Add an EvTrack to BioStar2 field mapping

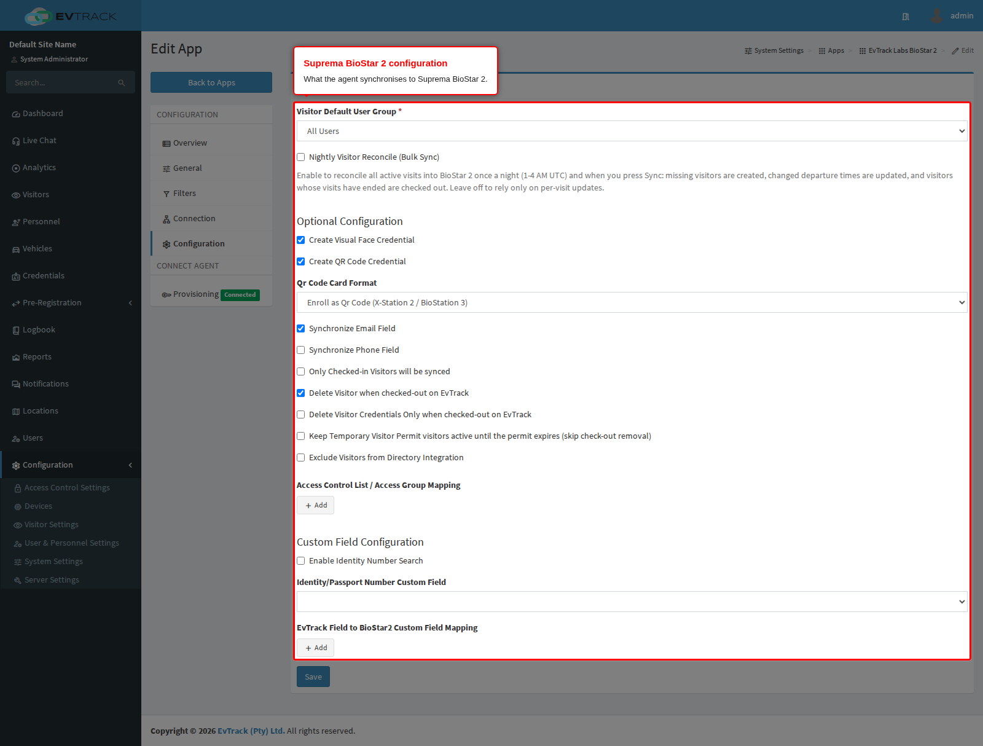[x=316, y=648]
